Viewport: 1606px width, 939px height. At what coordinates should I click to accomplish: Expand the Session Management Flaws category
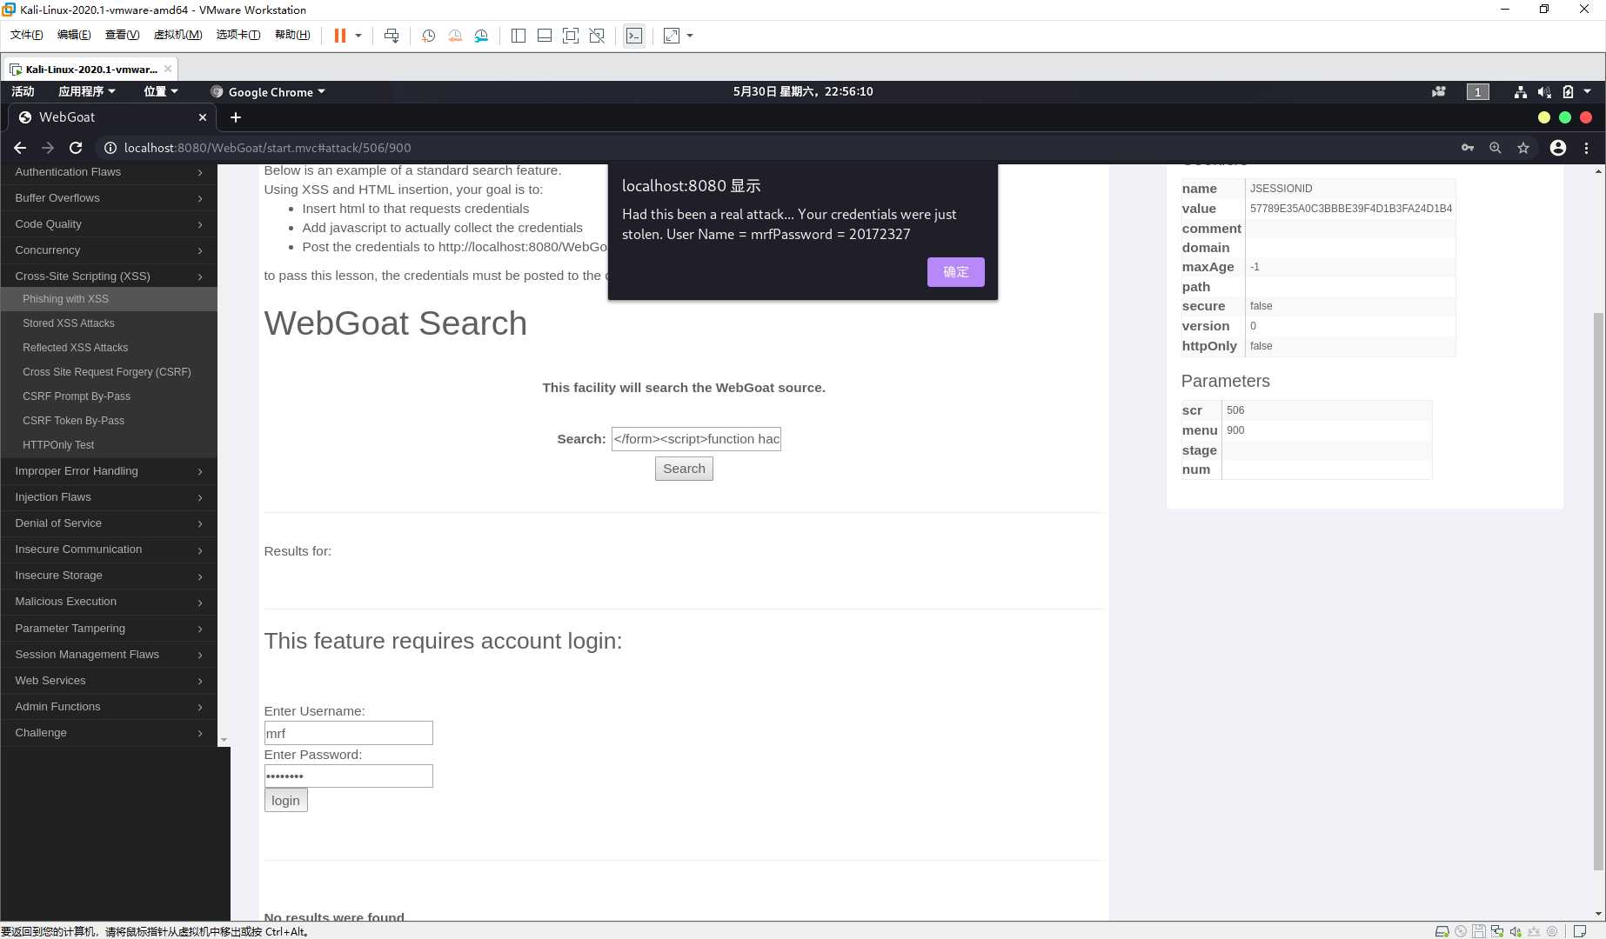click(109, 655)
